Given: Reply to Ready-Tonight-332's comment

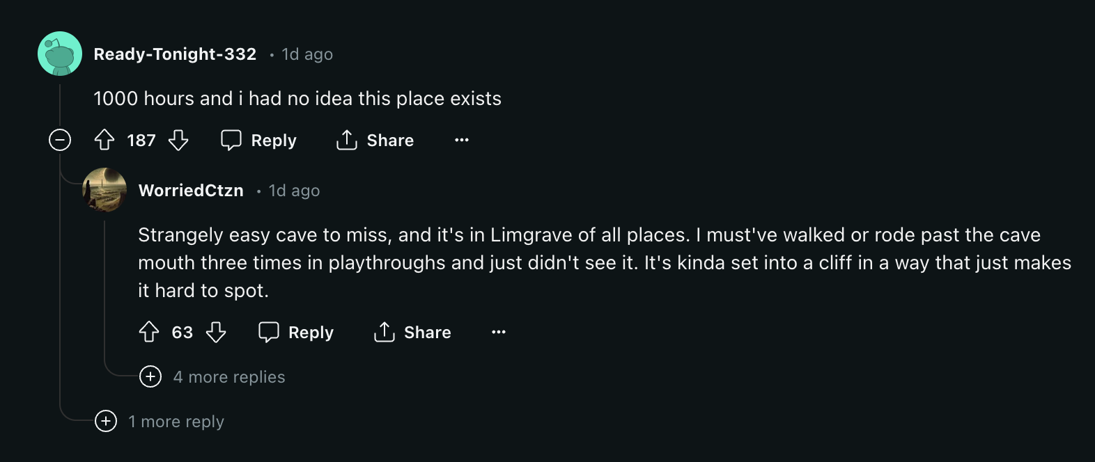Looking at the screenshot, I should tap(258, 140).
